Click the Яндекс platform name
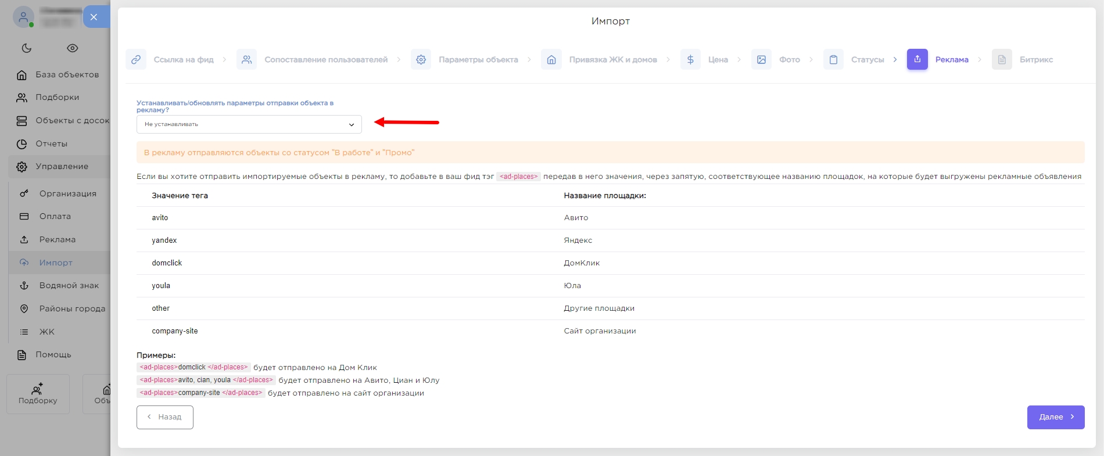1104x456 pixels. click(x=578, y=240)
